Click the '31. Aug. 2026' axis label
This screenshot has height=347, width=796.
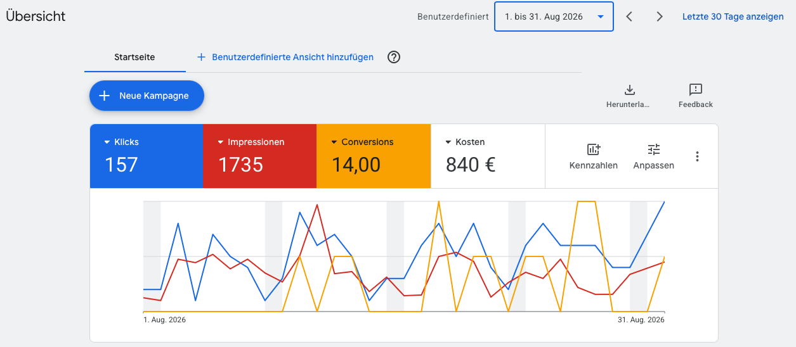pos(641,320)
